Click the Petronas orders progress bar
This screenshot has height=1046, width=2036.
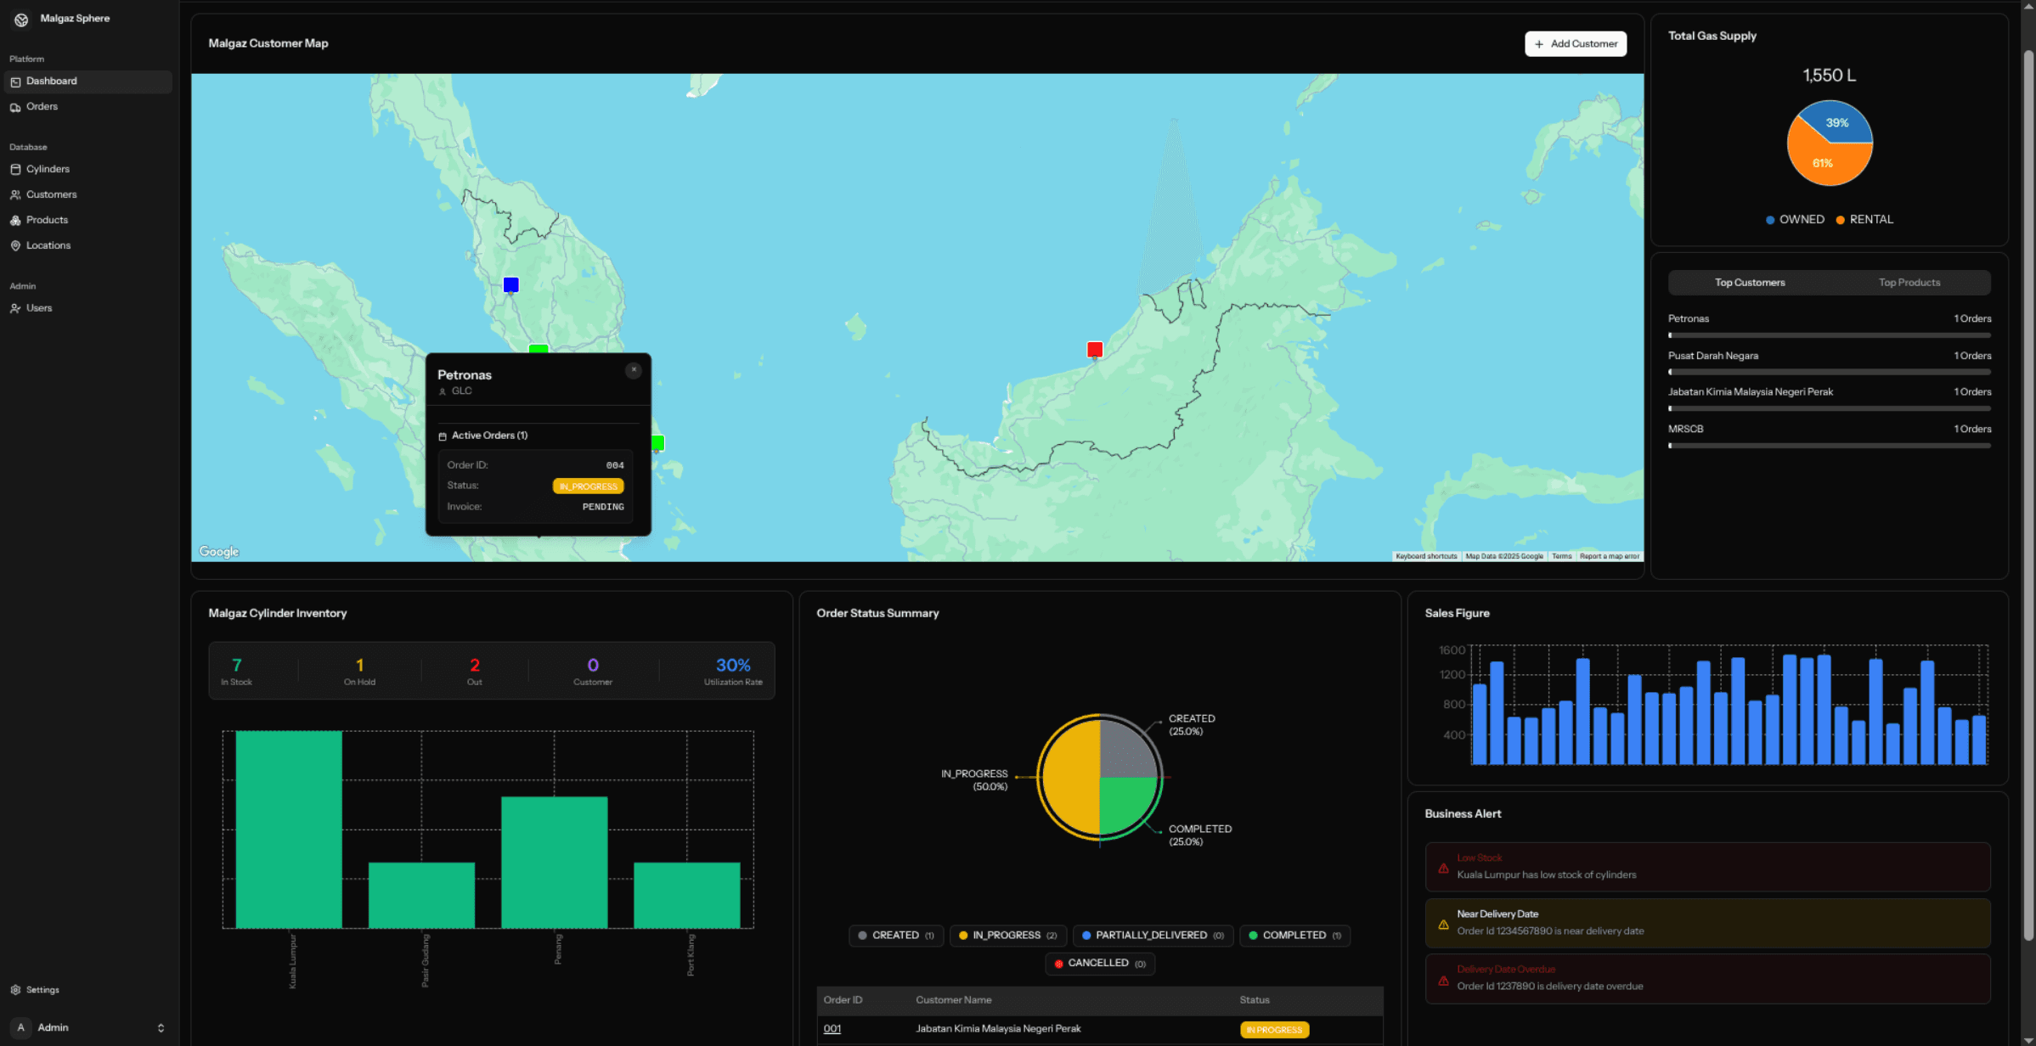[1829, 334]
